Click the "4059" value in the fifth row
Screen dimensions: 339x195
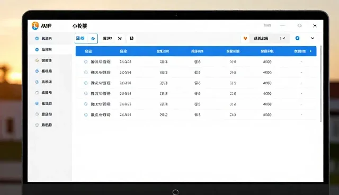[267, 104]
